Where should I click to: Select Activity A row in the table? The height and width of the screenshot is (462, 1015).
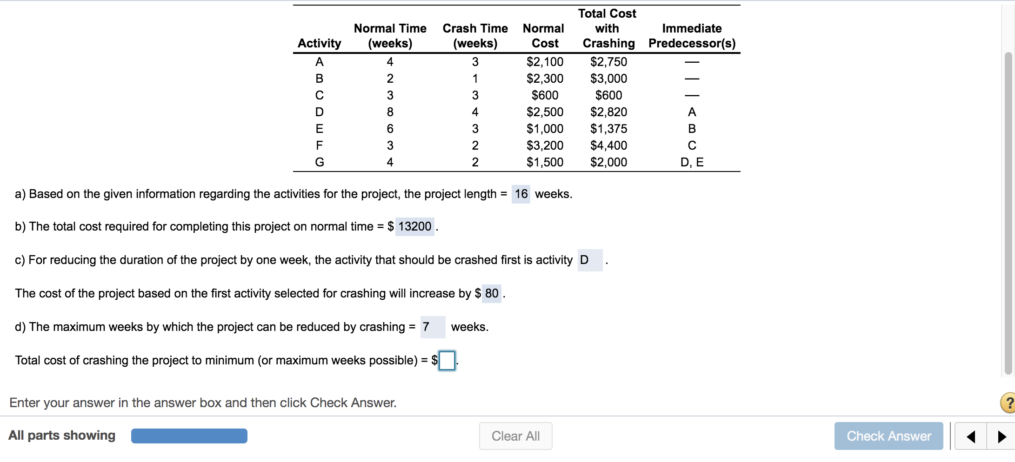[320, 62]
